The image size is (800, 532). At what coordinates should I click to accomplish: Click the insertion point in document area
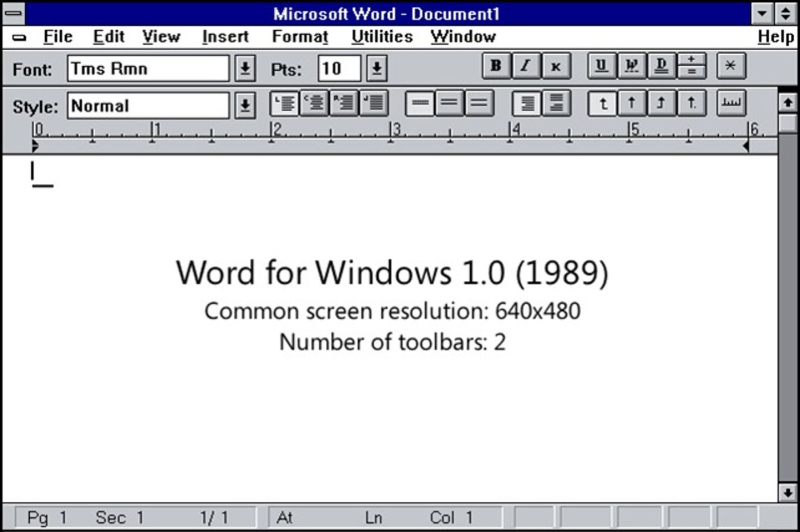[33, 171]
